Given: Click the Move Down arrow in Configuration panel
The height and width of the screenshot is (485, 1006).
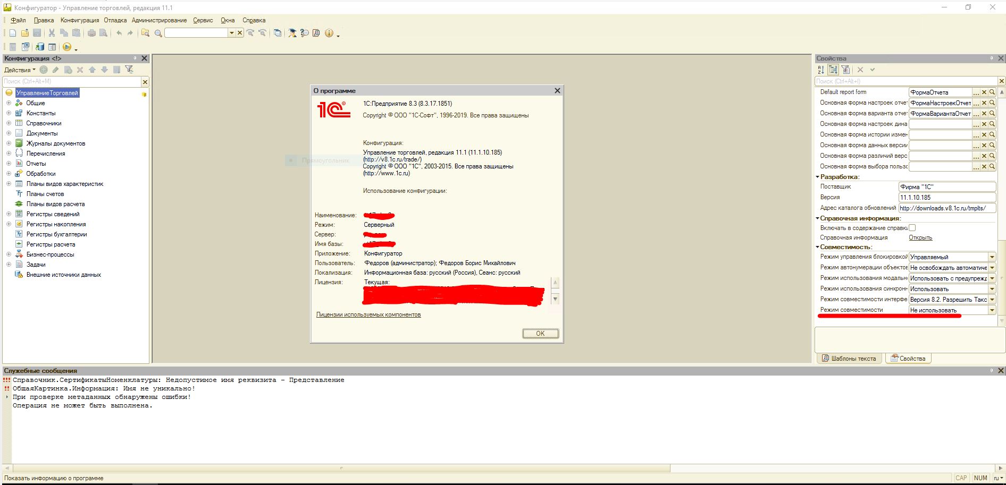Looking at the screenshot, I should point(104,70).
